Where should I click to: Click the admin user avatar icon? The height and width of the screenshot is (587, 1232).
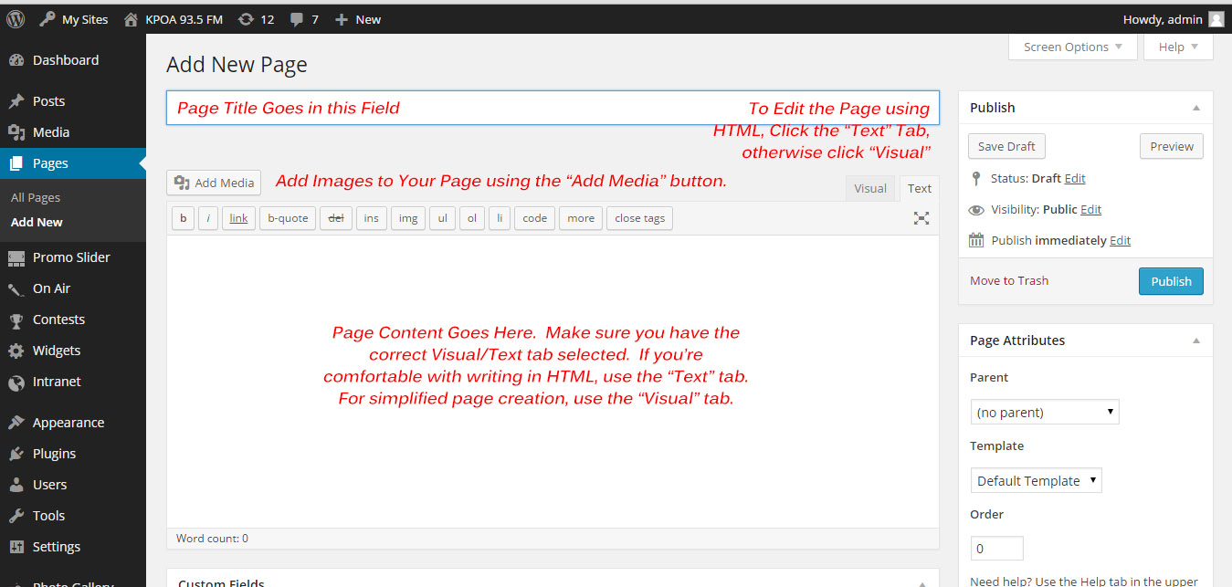(1216, 19)
